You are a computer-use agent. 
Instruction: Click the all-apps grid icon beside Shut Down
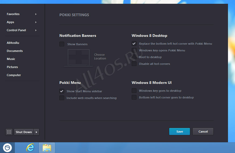pyautogui.click(x=9, y=132)
